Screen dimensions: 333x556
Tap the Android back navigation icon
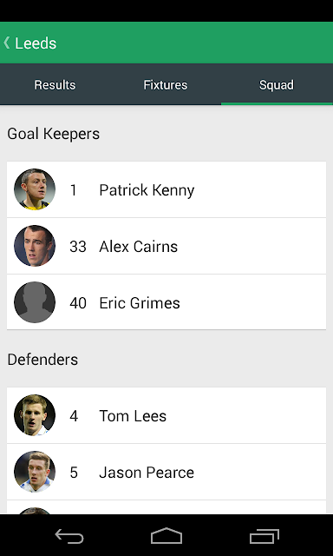click(69, 536)
